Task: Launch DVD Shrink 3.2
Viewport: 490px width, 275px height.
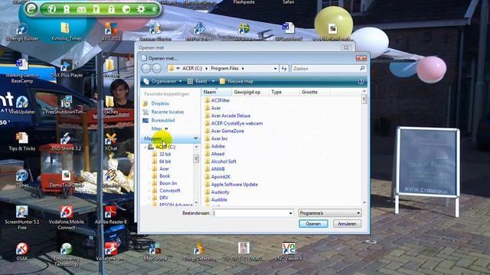Action: 67,142
